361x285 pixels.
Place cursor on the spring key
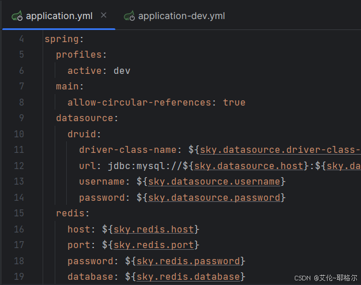[x=62, y=39]
